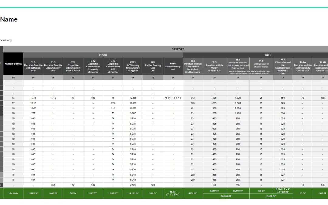Select the TL3 Porcelain floor tile column header
The width and height of the screenshot is (328, 205).
(x=33, y=65)
